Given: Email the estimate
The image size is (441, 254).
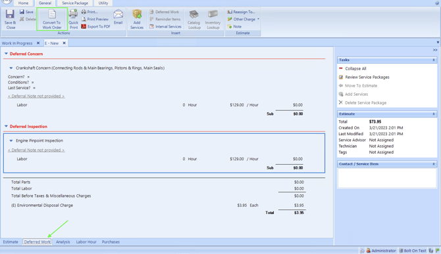Looking at the screenshot, I should click(118, 17).
